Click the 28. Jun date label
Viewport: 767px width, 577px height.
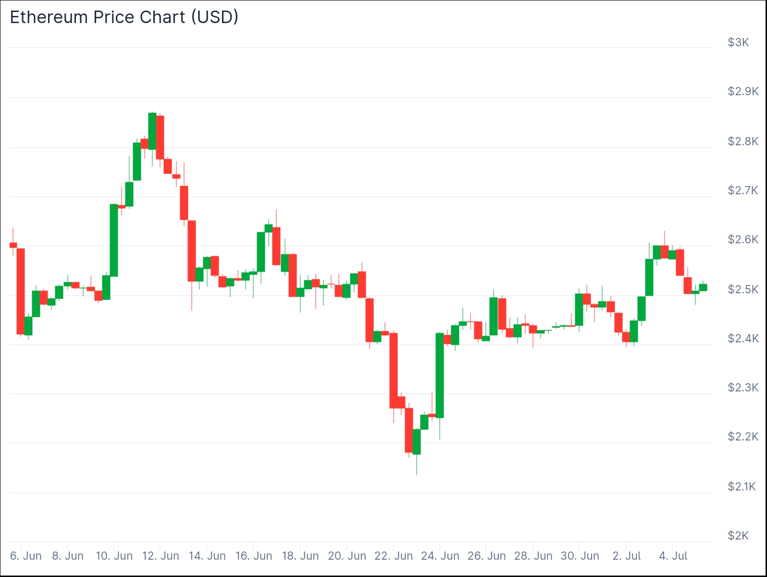pyautogui.click(x=533, y=556)
